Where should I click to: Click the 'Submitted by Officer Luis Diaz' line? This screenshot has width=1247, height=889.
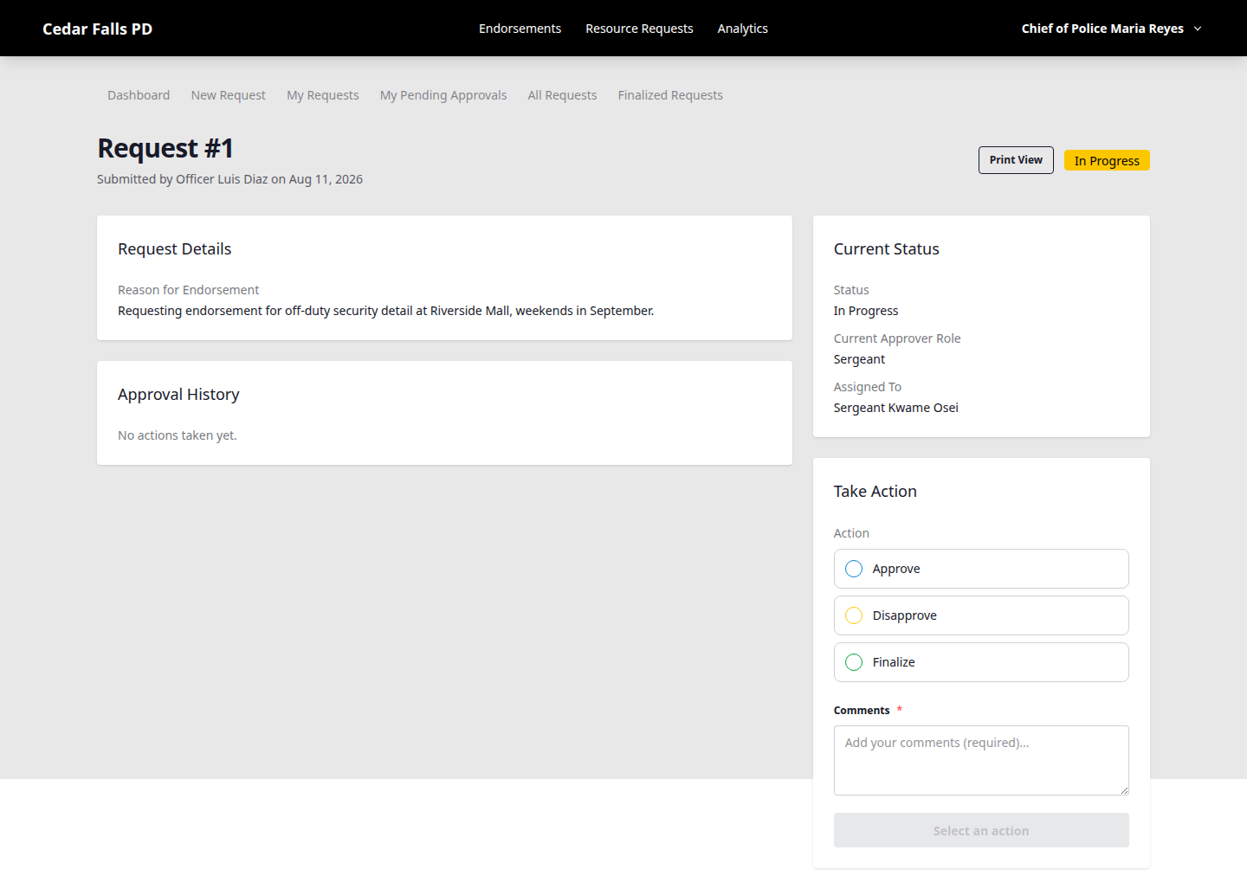pyautogui.click(x=229, y=179)
